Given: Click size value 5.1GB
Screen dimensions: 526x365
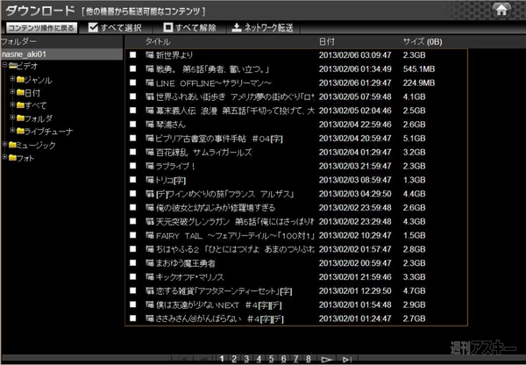Looking at the screenshot, I should pos(414,138).
